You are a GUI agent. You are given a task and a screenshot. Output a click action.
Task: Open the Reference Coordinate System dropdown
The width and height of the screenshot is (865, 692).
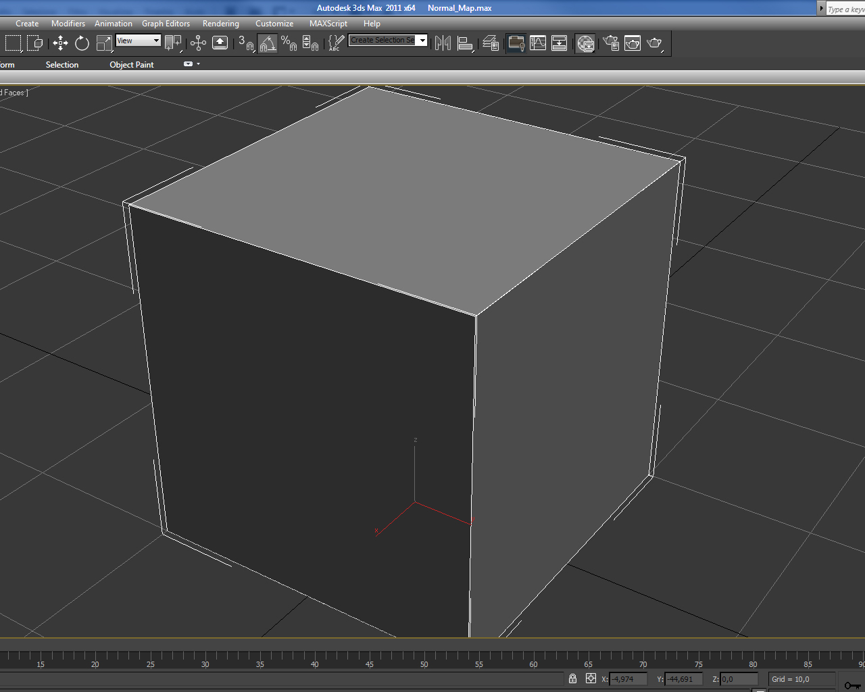[x=138, y=40]
